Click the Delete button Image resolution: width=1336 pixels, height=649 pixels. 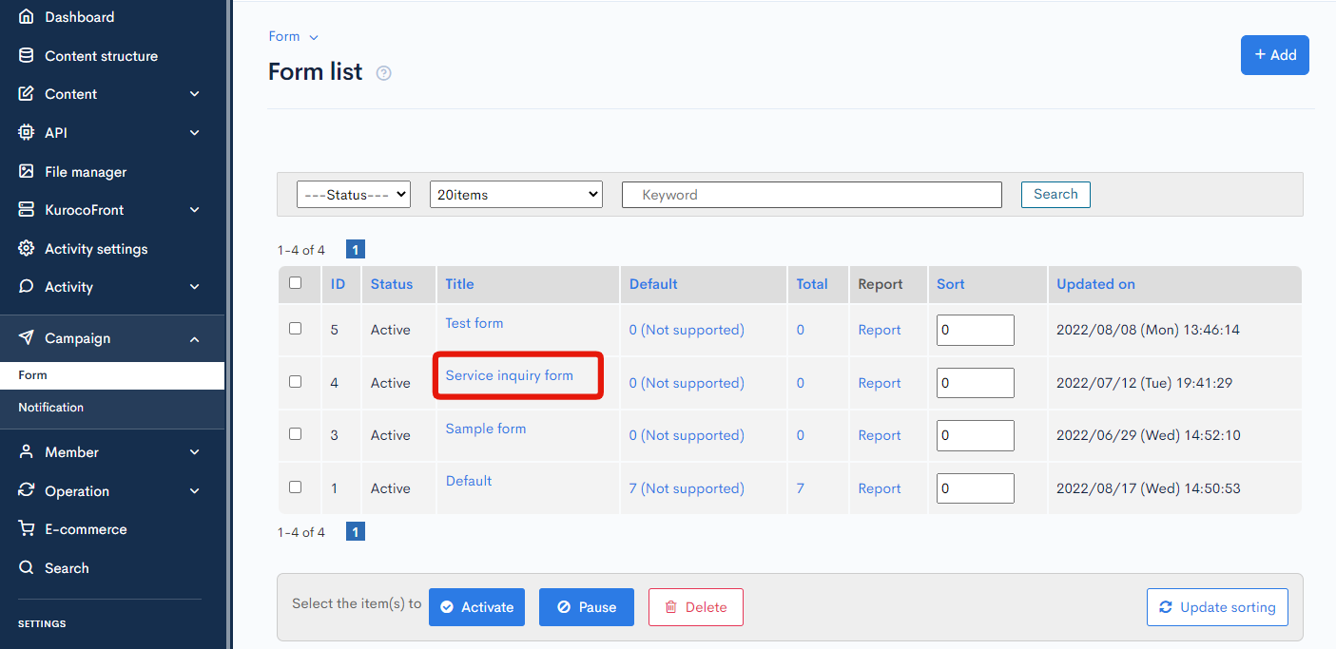696,607
